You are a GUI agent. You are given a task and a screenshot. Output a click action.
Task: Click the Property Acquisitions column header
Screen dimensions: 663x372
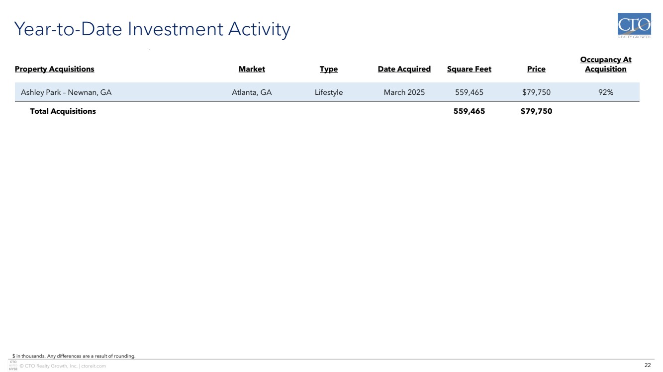[x=54, y=69]
